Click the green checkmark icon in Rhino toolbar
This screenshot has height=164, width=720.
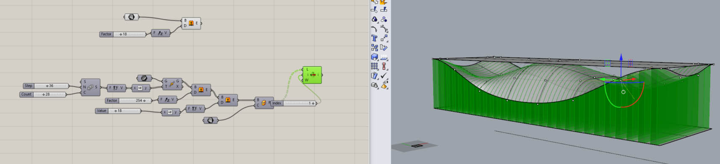point(384,76)
